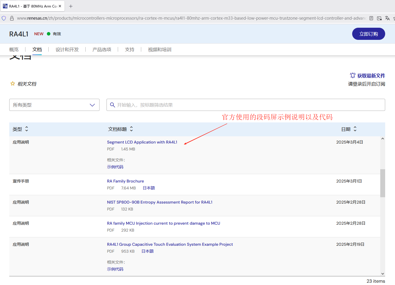Click the star icon beside 相关文档
The width and height of the screenshot is (395, 285).
[13, 84]
